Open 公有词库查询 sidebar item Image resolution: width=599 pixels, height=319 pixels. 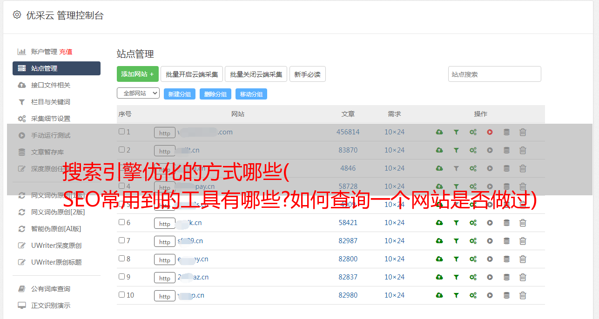coord(50,289)
